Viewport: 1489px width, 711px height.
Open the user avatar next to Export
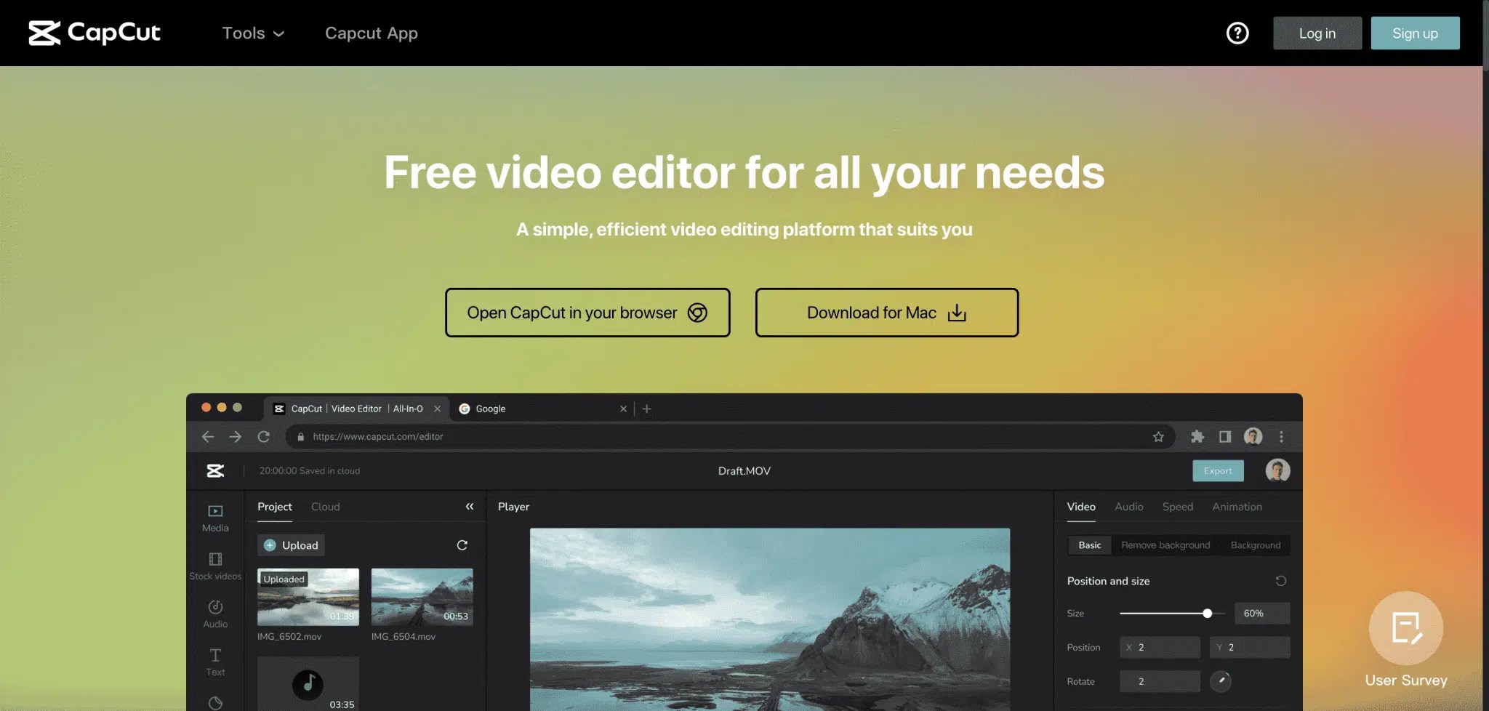[x=1278, y=470]
